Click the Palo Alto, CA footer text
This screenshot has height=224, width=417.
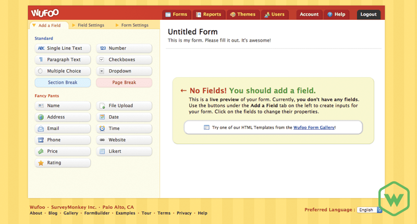(118, 207)
